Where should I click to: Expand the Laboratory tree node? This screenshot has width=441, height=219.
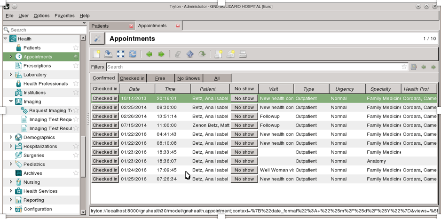point(11,75)
